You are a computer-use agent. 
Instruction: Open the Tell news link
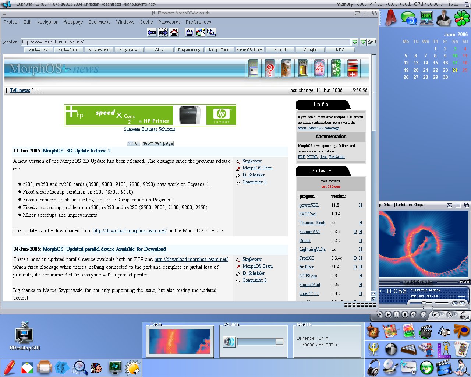[20, 90]
